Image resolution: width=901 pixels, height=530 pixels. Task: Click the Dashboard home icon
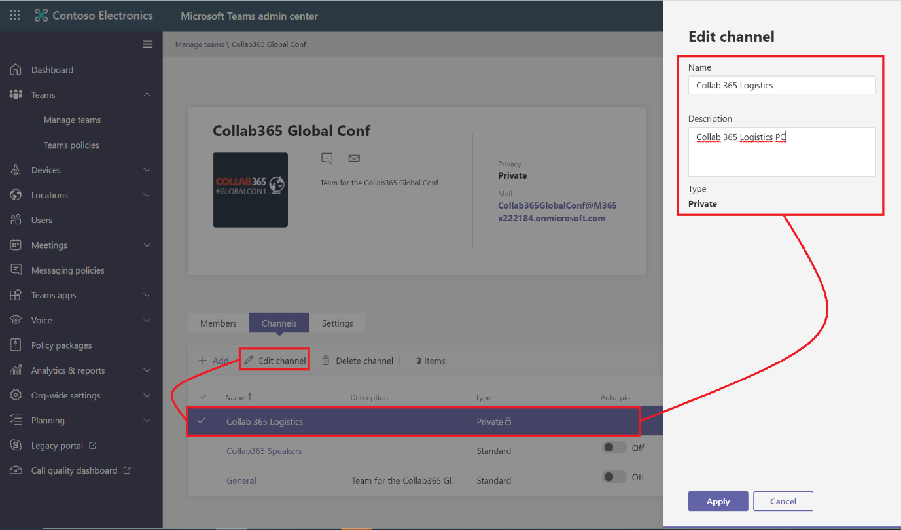16,70
